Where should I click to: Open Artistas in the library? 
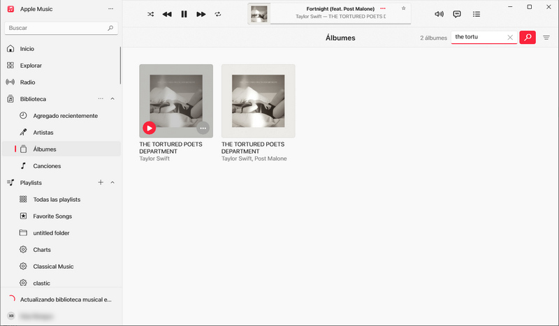pyautogui.click(x=61, y=133)
